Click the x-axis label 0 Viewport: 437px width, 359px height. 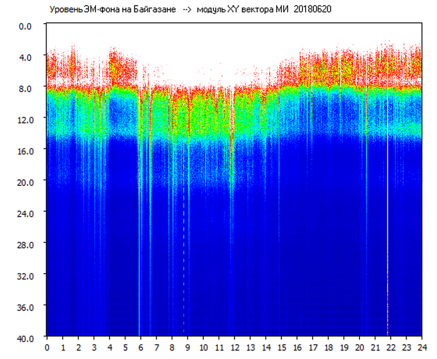47,347
